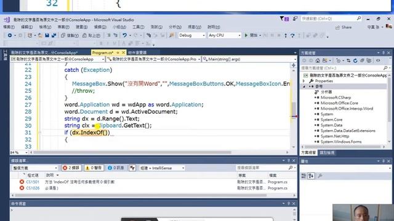
Task: Click the Categorized view icon in Properties panel
Action: pos(304,176)
